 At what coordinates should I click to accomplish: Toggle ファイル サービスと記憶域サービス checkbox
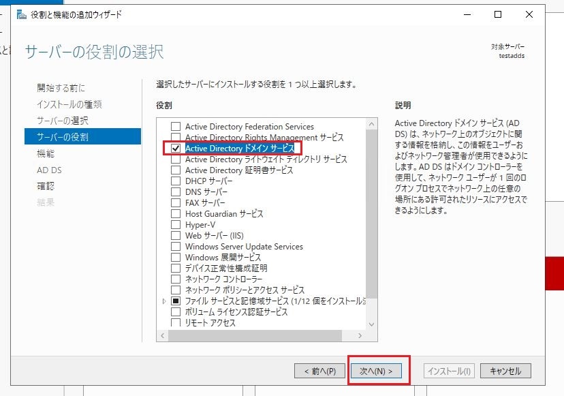(x=176, y=301)
